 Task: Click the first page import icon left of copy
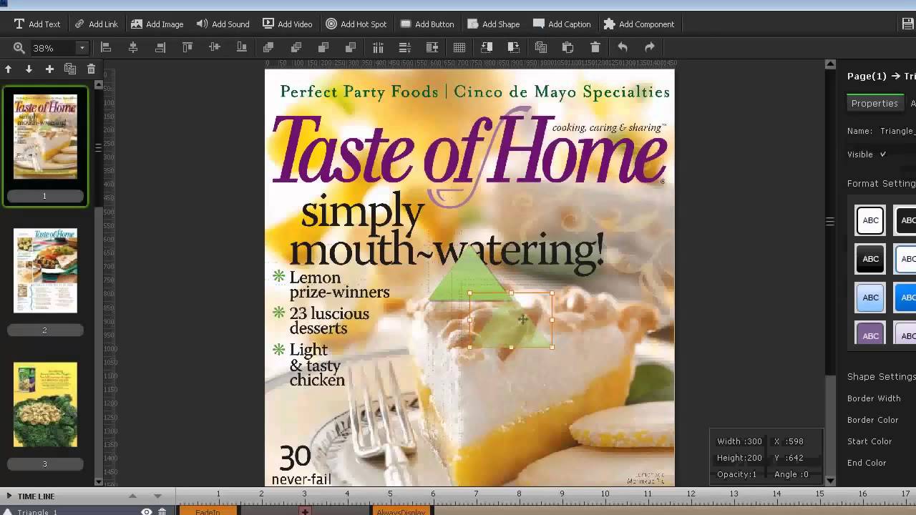[x=487, y=47]
